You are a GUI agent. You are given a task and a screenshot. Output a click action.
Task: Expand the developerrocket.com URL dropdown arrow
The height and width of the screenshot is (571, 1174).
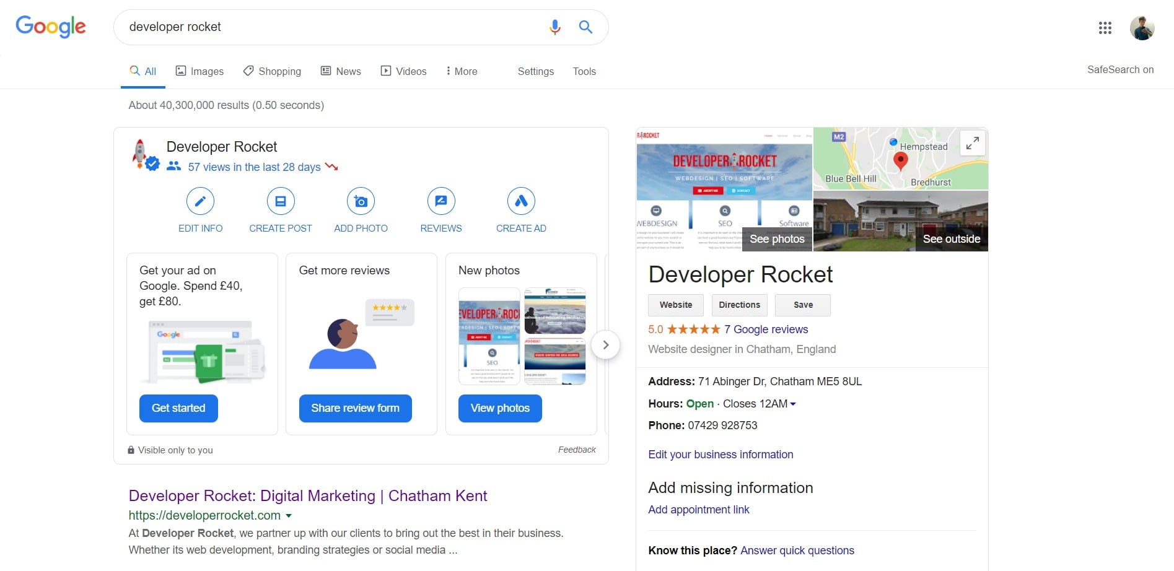pyautogui.click(x=288, y=515)
